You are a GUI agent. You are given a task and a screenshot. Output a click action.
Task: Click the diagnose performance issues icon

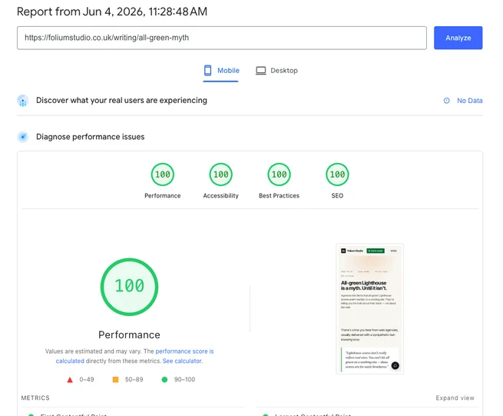23,137
